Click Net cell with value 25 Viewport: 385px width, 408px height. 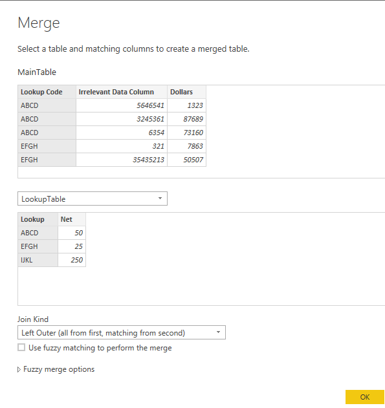pos(72,246)
